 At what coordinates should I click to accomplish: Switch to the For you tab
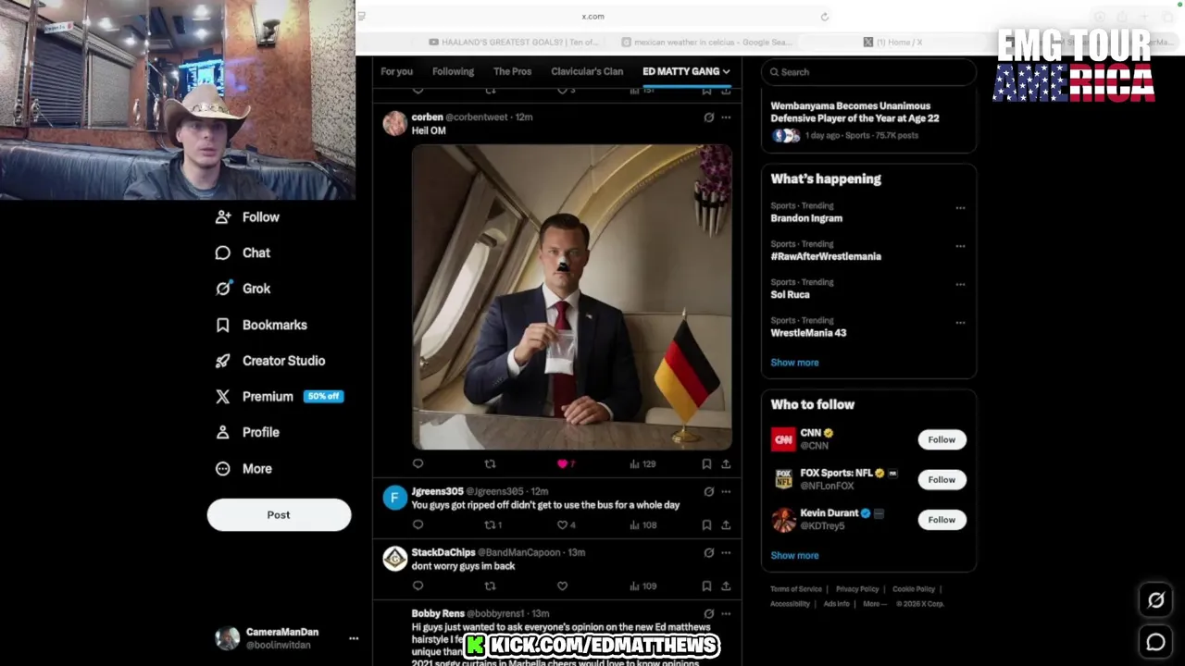(x=396, y=71)
